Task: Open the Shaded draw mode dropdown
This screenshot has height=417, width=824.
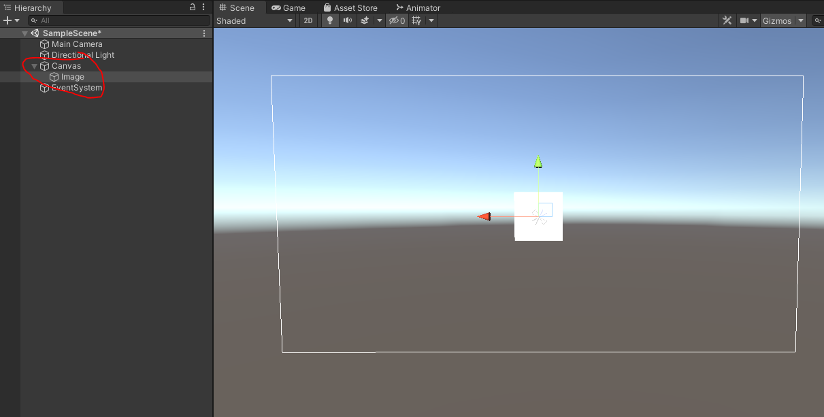Action: [254, 21]
